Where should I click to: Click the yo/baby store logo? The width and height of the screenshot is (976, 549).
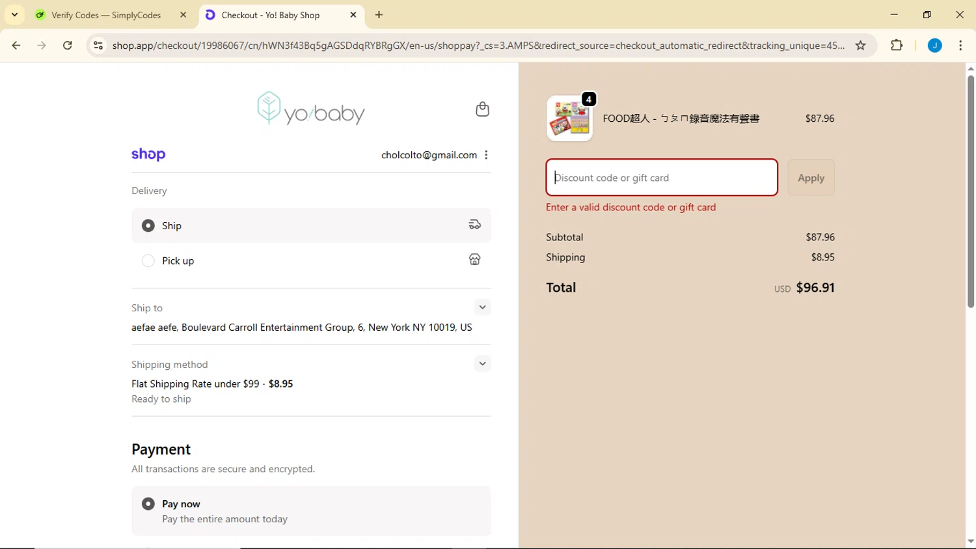click(x=311, y=109)
